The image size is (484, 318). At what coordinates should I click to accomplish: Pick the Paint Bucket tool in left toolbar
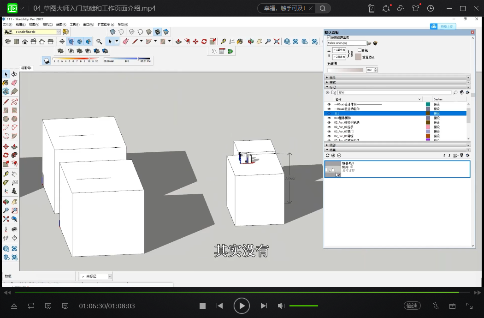[x=6, y=83]
